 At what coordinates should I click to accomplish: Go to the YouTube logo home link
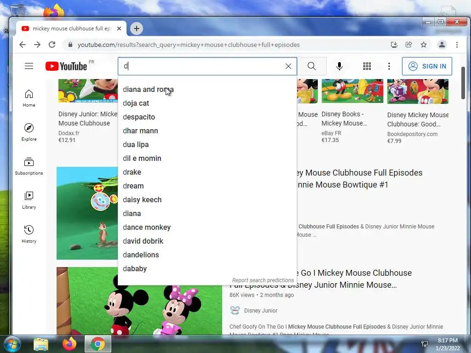pos(66,66)
